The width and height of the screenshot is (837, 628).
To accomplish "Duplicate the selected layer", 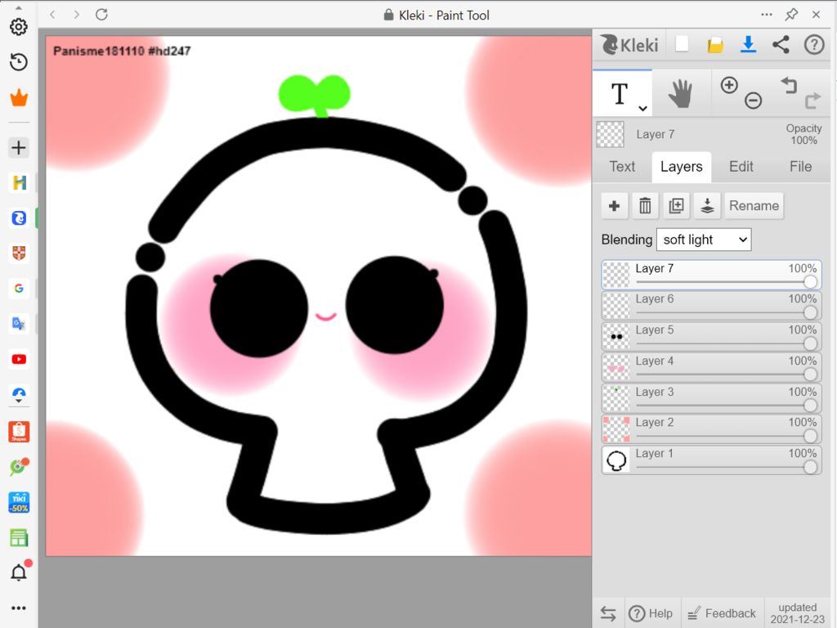I will click(x=676, y=205).
